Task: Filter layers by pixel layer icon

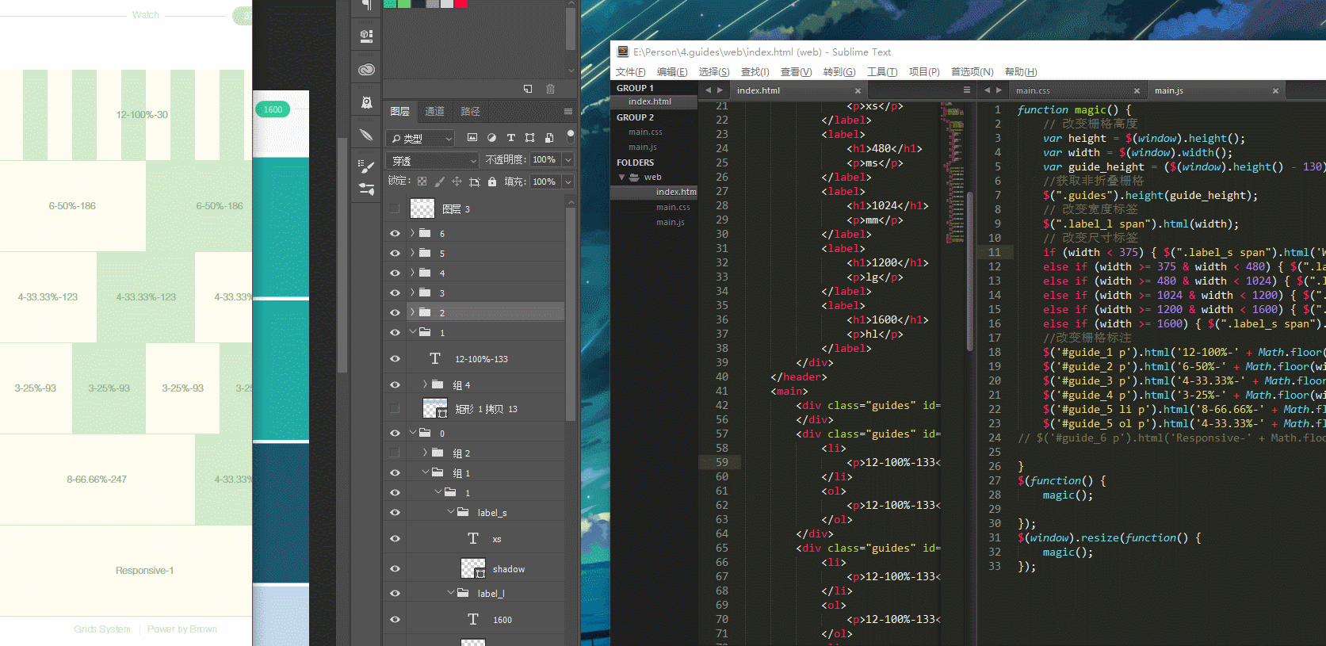Action: point(472,138)
